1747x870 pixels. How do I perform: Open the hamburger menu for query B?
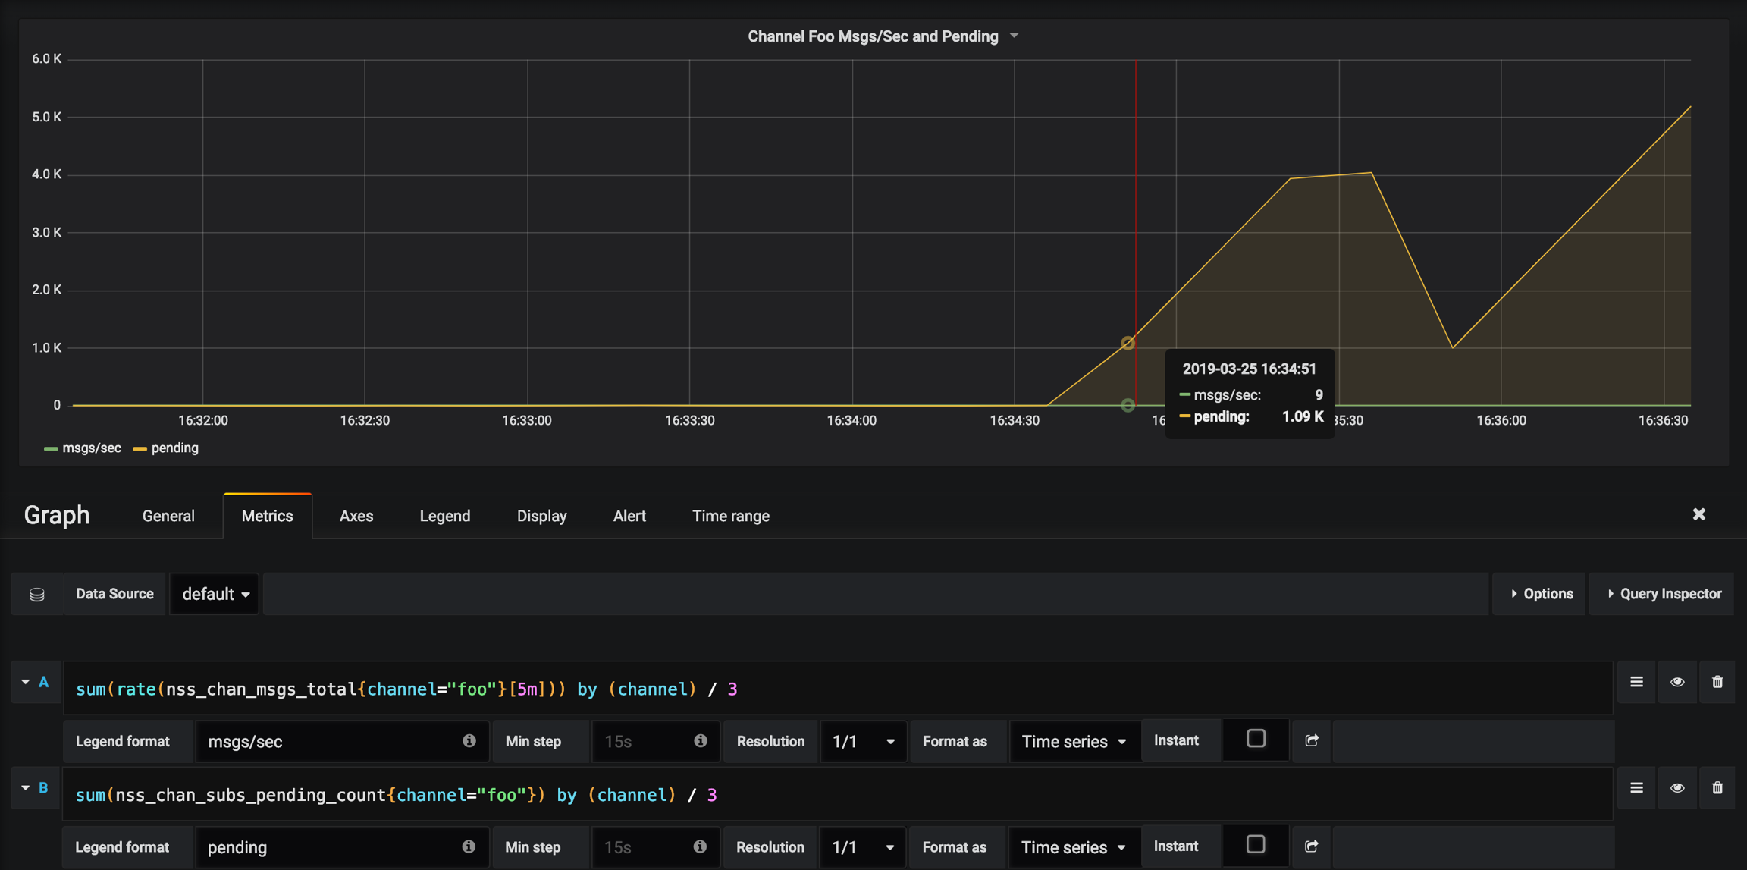1636,788
